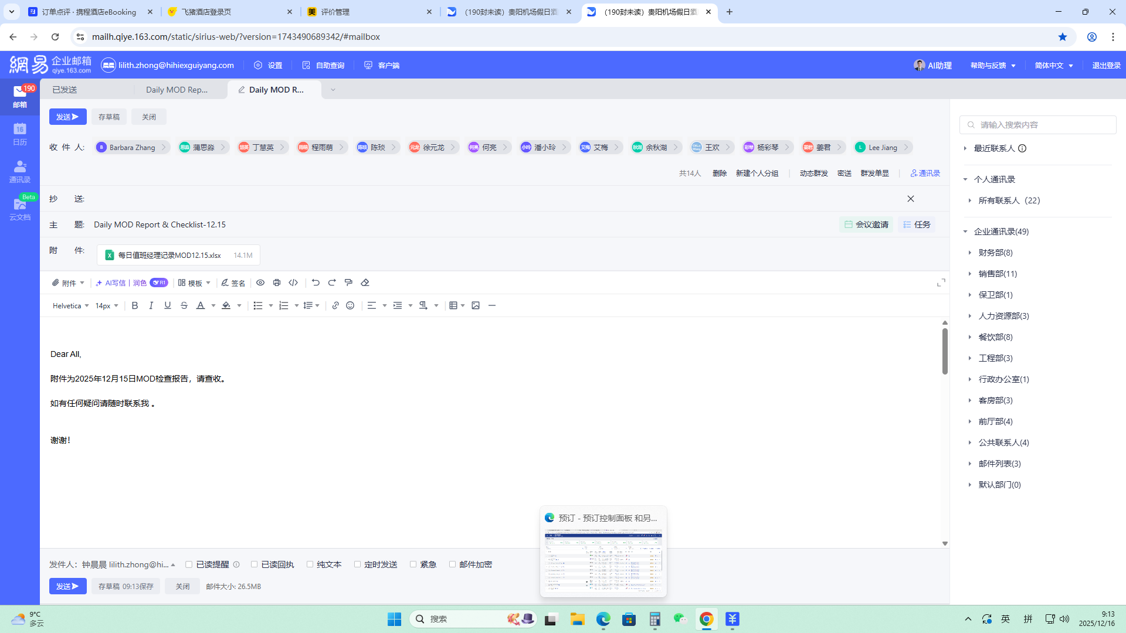The height and width of the screenshot is (633, 1126).
Task: Open the emoji picker
Action: pyautogui.click(x=350, y=305)
